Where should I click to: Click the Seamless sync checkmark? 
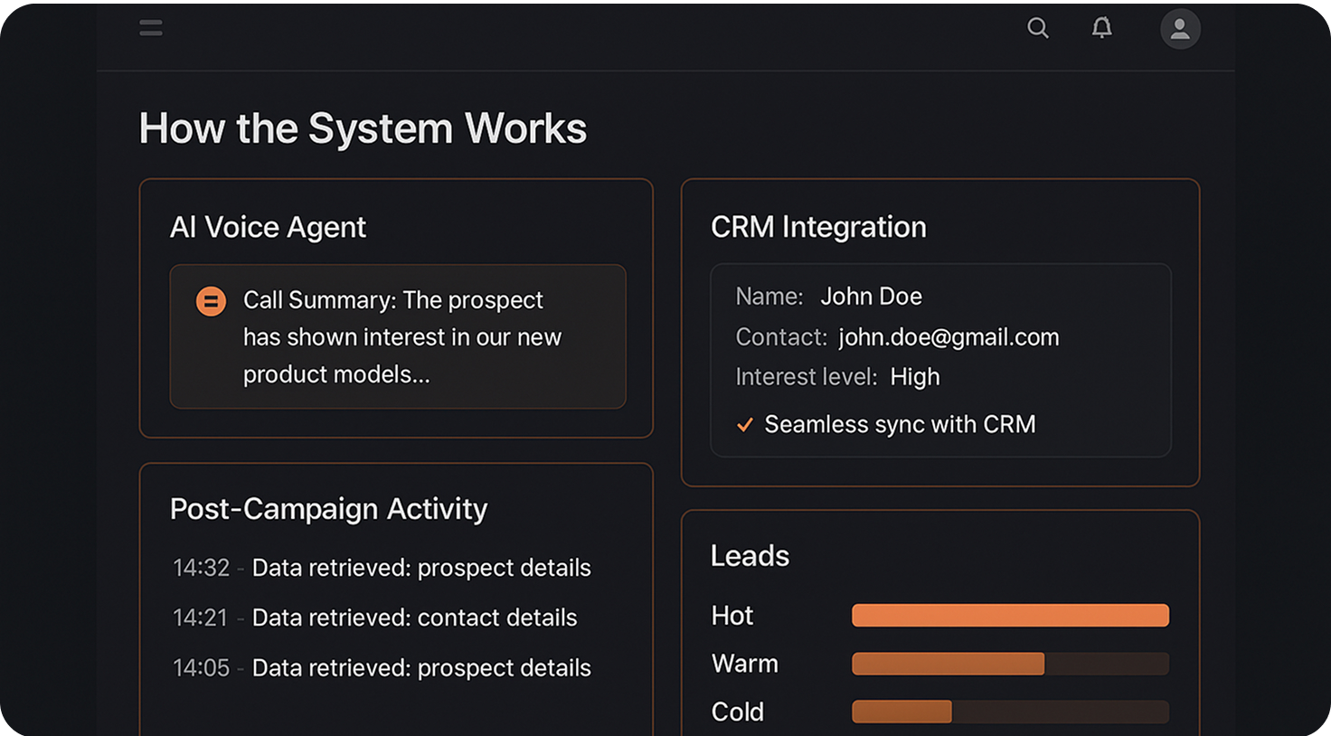[745, 425]
